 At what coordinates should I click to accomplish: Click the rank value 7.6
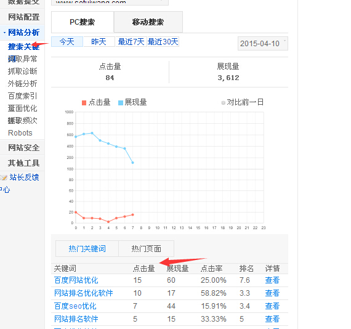point(244,280)
